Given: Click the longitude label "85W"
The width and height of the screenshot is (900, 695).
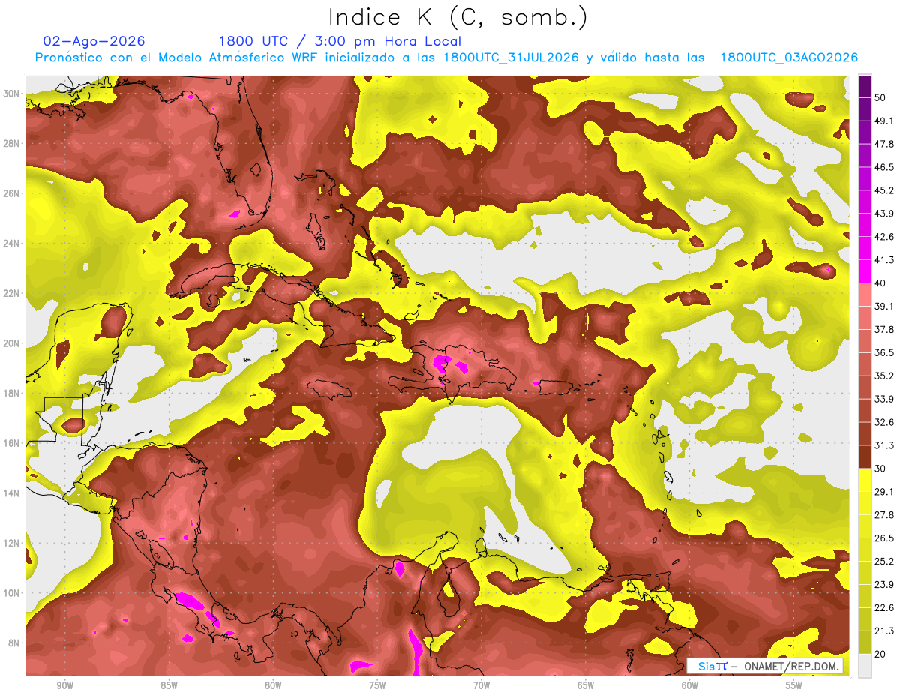Looking at the screenshot, I should click(169, 685).
